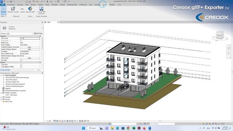
Task: Open Excel from the taskbar
Action: (x=134, y=128)
